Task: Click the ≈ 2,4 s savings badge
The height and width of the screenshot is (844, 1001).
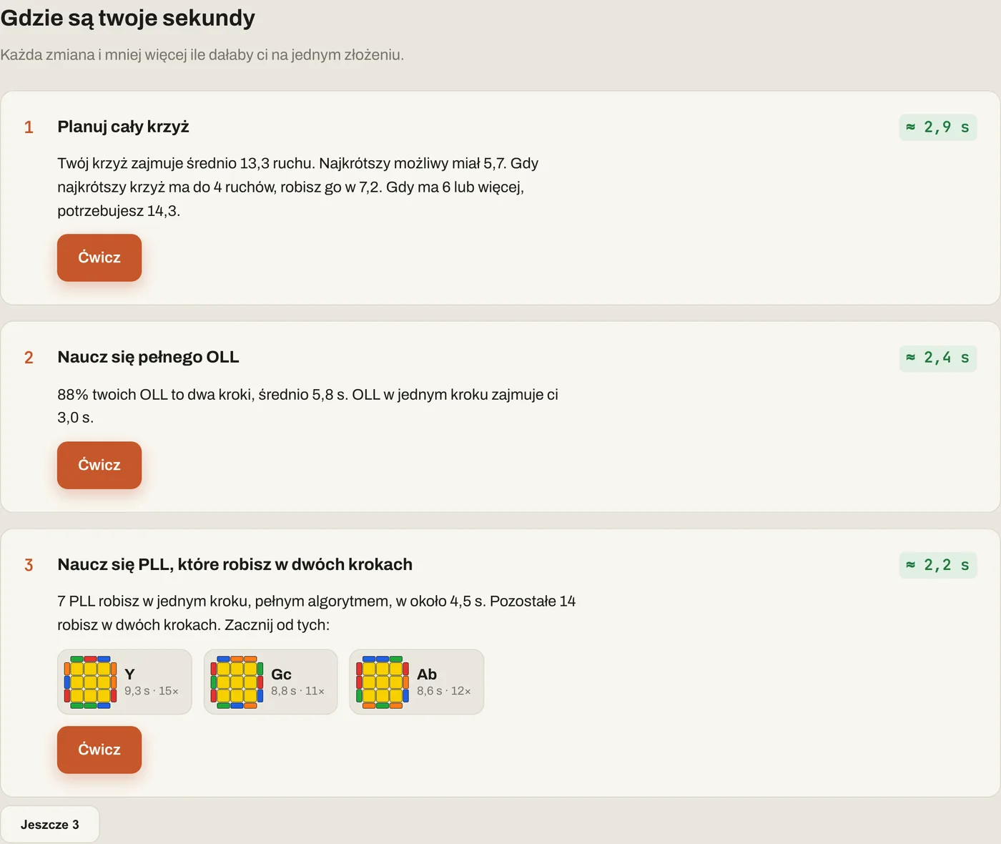Action: pyautogui.click(x=938, y=358)
